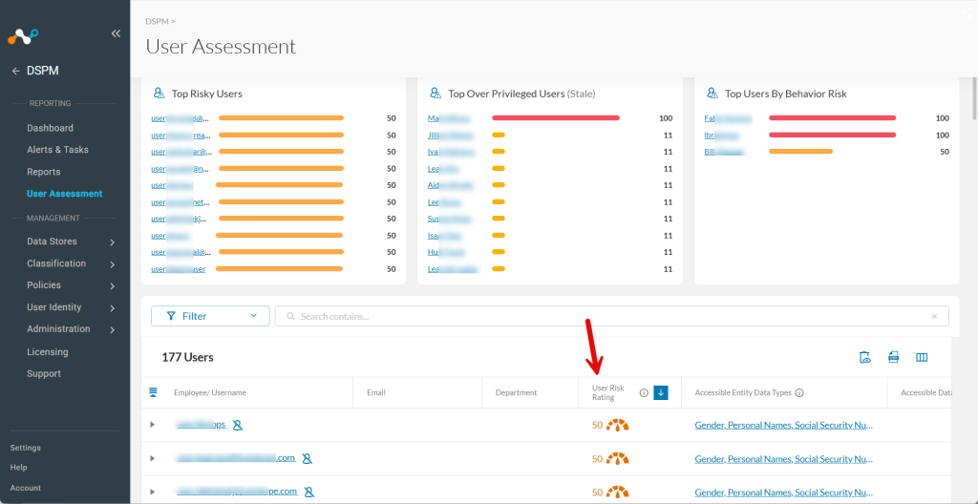This screenshot has height=504, width=978.
Task: Click the table view settings eye icon
Action: [x=864, y=357]
